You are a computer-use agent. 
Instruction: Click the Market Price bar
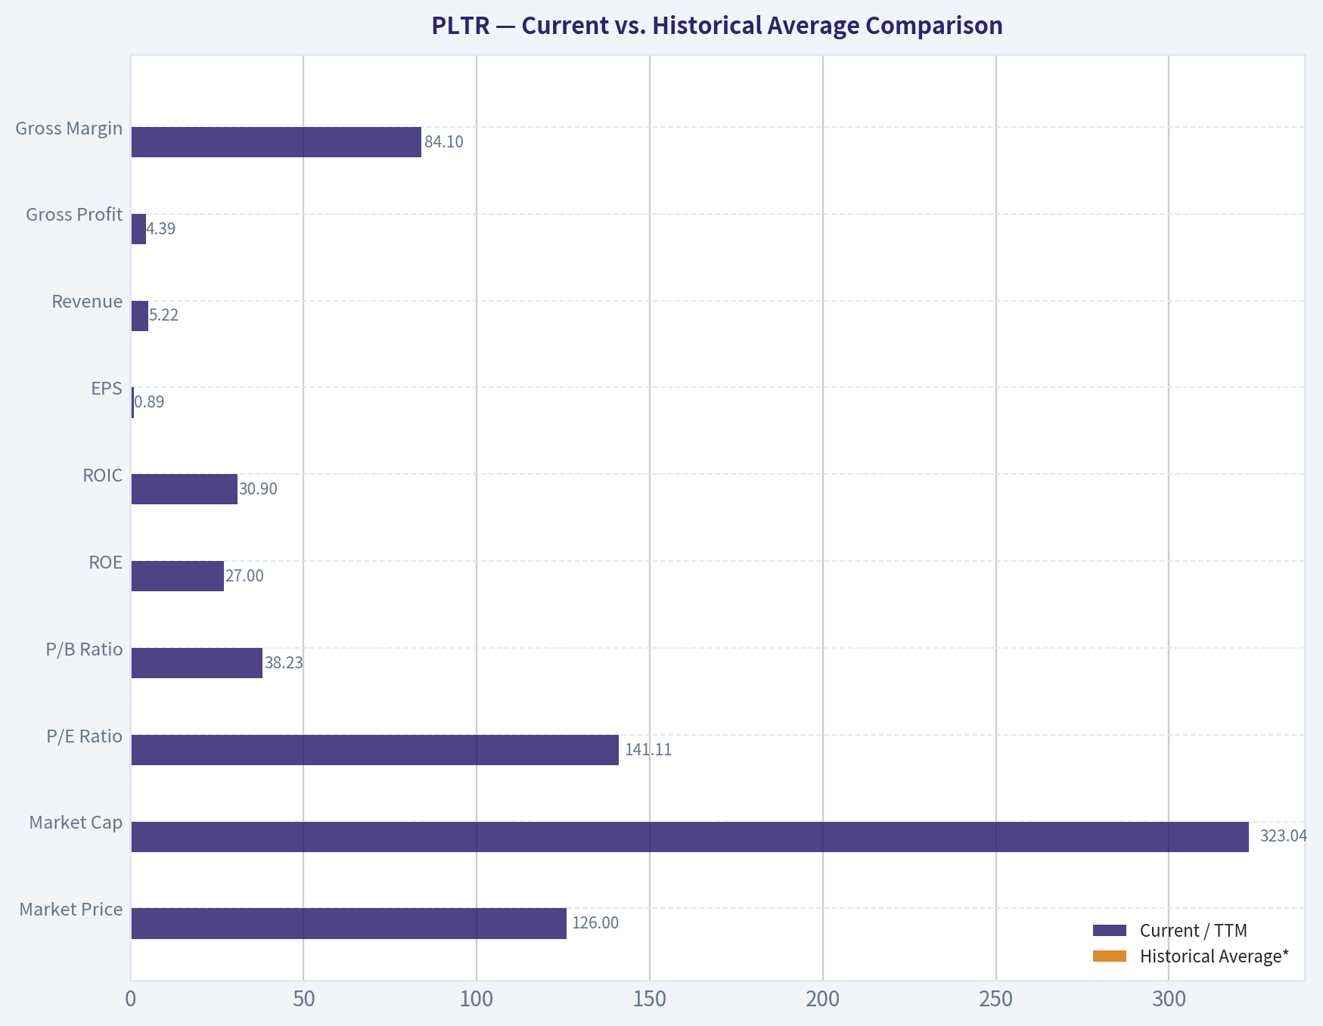tap(349, 923)
